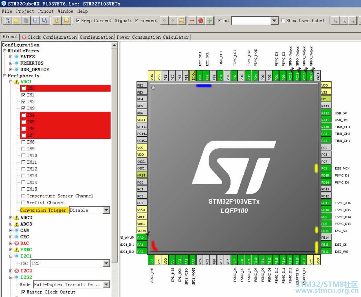Open the File menu
This screenshot has width=361, height=297.
tap(7, 11)
